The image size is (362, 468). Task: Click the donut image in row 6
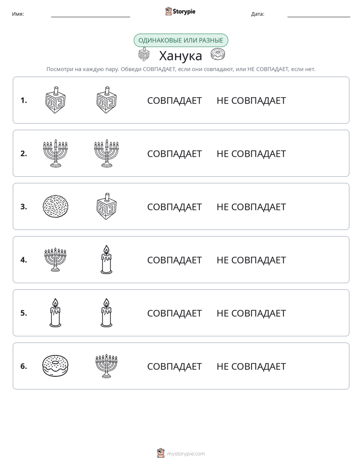point(56,366)
